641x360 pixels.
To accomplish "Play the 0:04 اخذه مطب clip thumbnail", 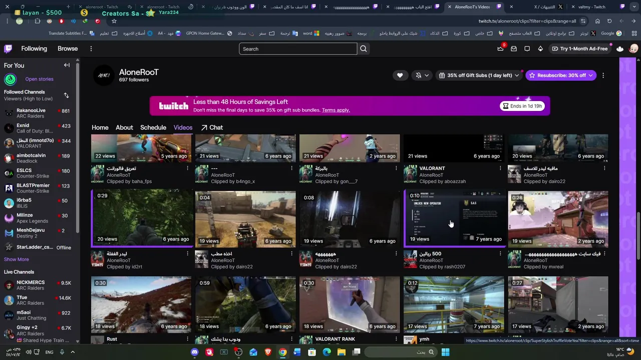I will click(x=245, y=219).
